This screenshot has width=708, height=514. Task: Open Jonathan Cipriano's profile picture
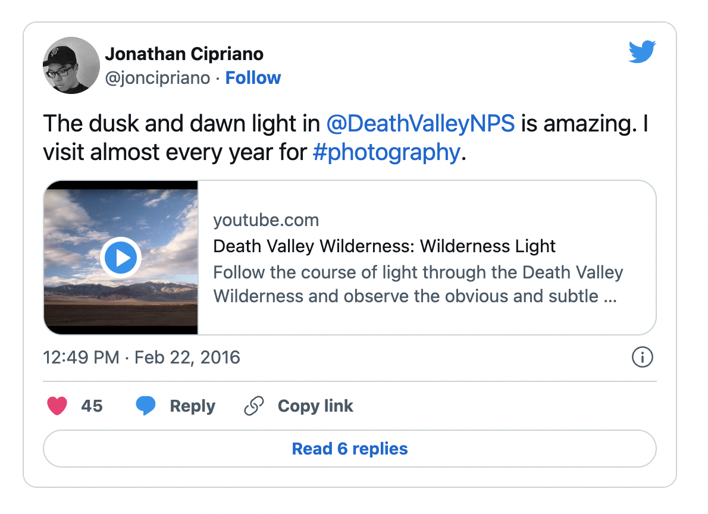(x=71, y=65)
